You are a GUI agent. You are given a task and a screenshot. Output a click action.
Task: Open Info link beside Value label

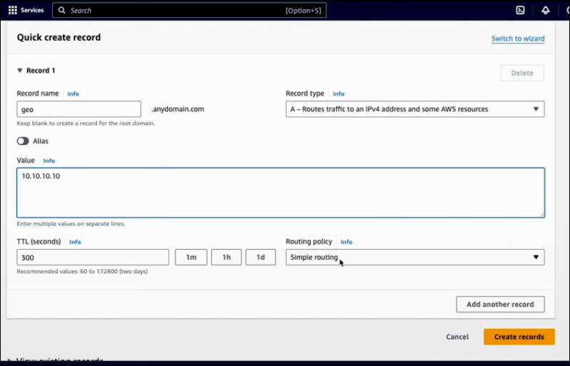point(49,161)
